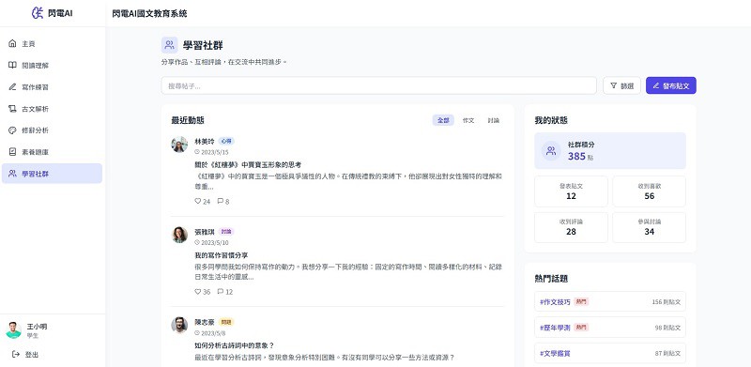Open 素養題庫 icon in sidebar
The height and width of the screenshot is (367, 751).
tap(12, 152)
